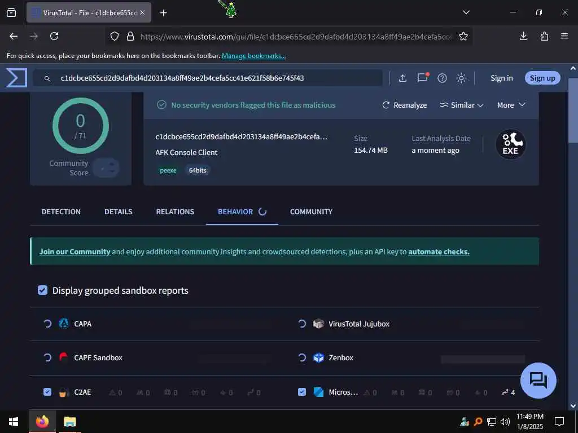Click the peexe tag

pos(168,170)
